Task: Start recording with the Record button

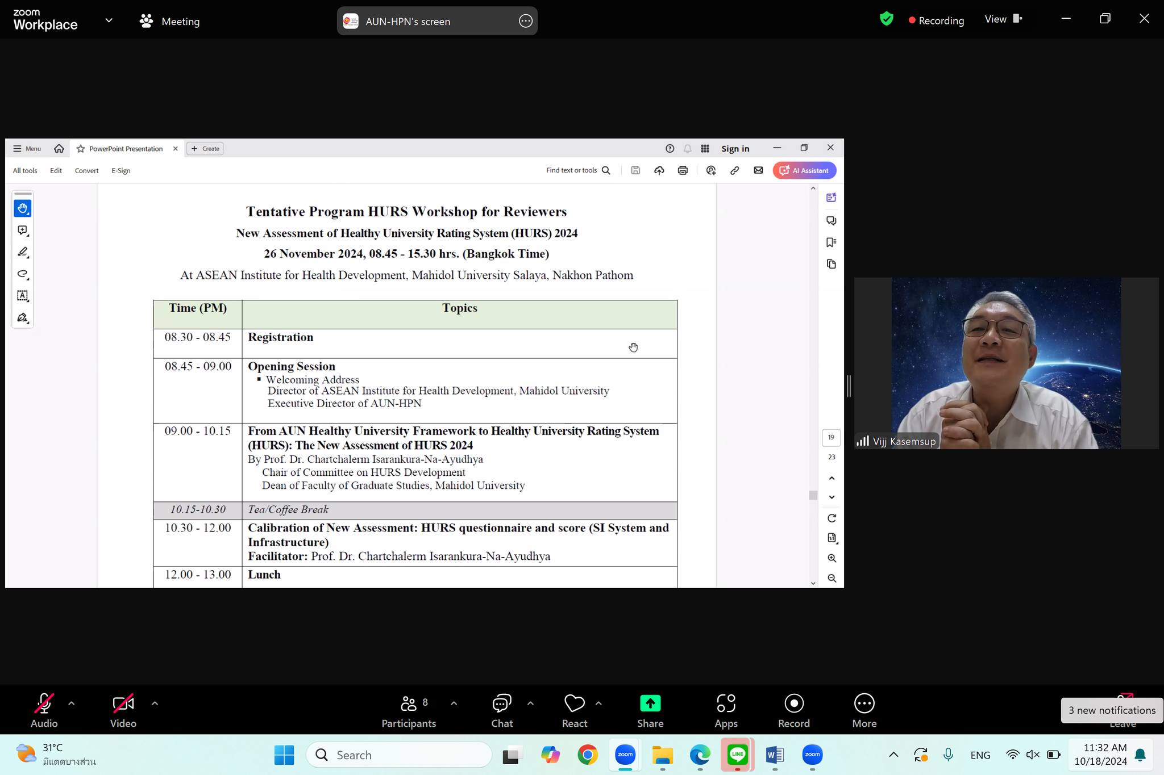Action: [x=794, y=711]
